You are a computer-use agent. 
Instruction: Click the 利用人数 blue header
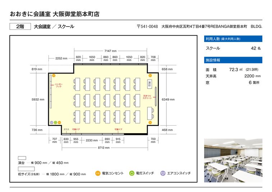233,39
